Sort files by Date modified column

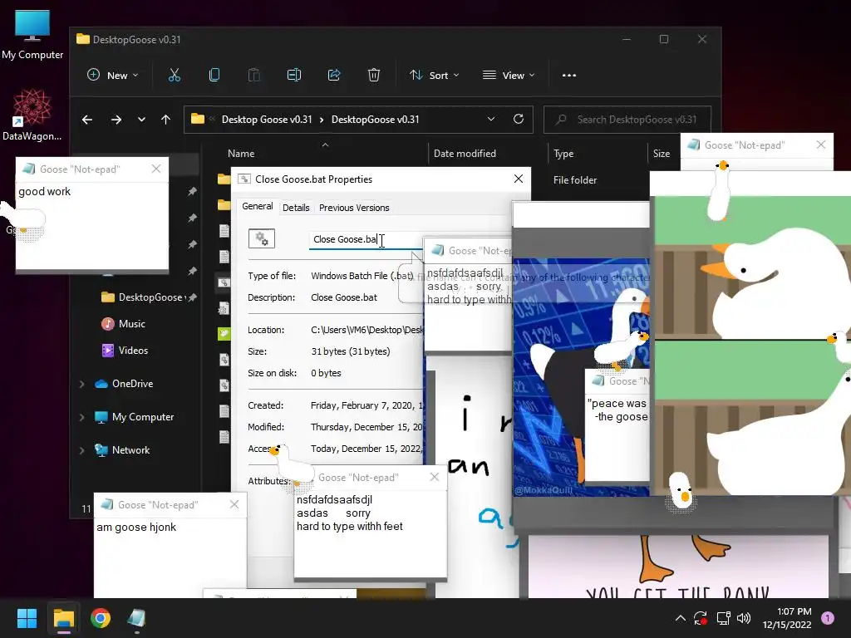pos(465,154)
